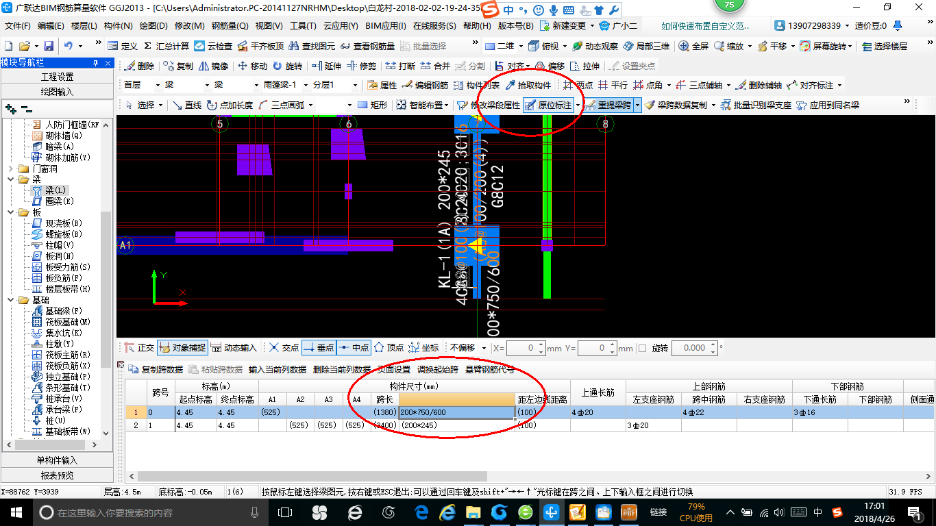Click the 200*750/600 section size cell
Viewport: 936px width, 526px height.
pos(457,413)
